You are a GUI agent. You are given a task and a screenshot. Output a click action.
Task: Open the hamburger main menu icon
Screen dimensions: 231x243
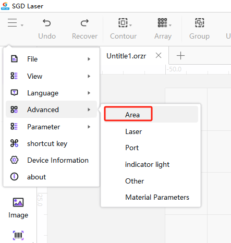(13, 23)
